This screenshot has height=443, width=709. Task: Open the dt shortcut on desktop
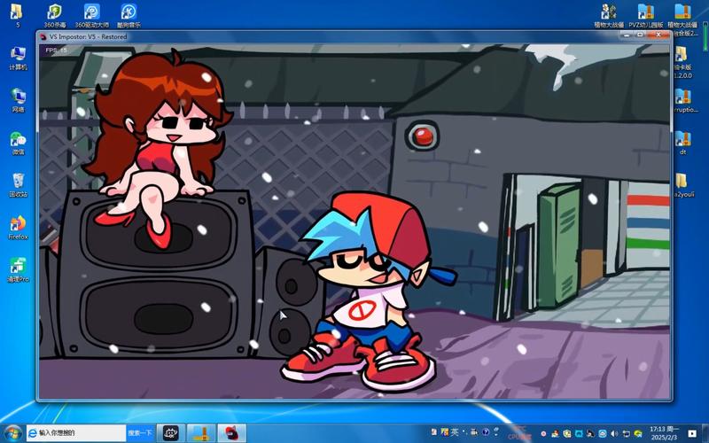pos(682,143)
